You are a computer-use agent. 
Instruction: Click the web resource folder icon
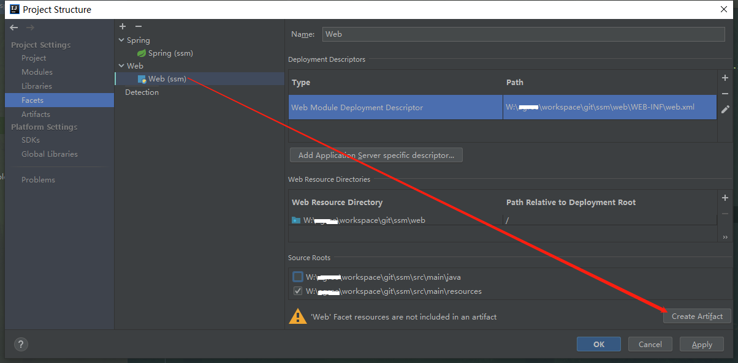(x=296, y=220)
